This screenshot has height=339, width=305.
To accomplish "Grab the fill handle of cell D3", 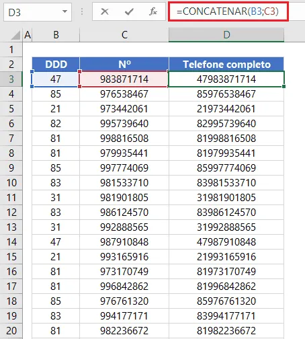I will pos(284,86).
